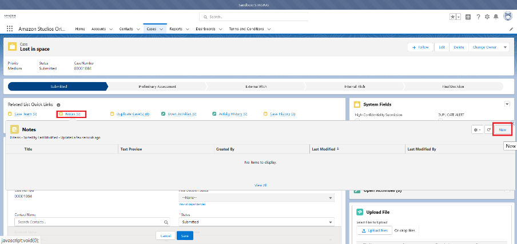Open the Terms and Conditions tab
This screenshot has width=517, height=244.
[246, 29]
